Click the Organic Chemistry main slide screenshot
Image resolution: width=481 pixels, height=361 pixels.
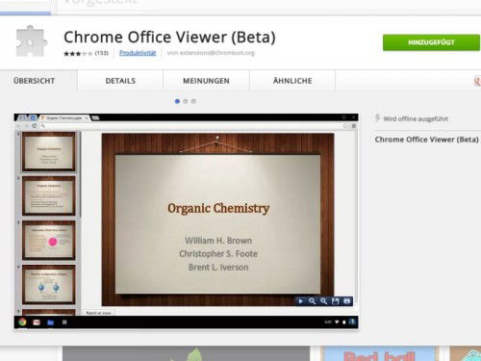click(x=217, y=219)
